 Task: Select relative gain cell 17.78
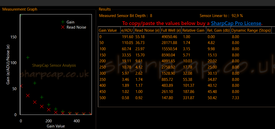(x=188, y=67)
